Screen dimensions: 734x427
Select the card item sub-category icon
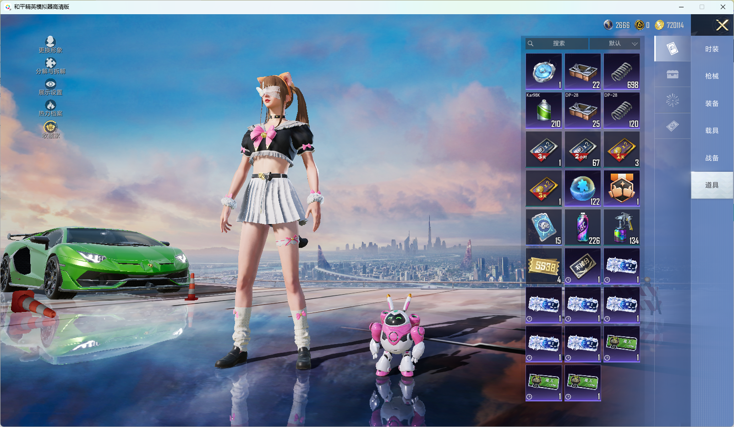point(672,49)
